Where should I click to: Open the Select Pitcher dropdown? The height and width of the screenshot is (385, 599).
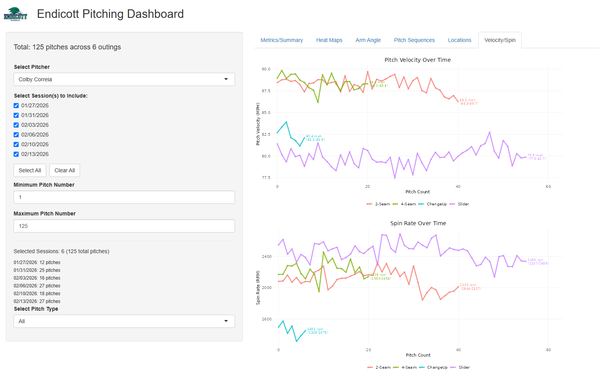124,79
